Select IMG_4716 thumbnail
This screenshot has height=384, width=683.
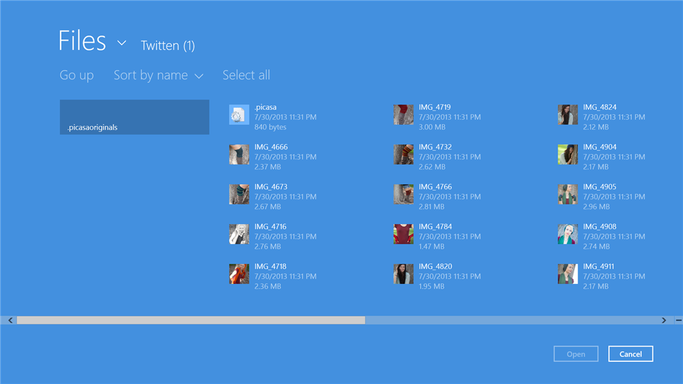coord(239,234)
